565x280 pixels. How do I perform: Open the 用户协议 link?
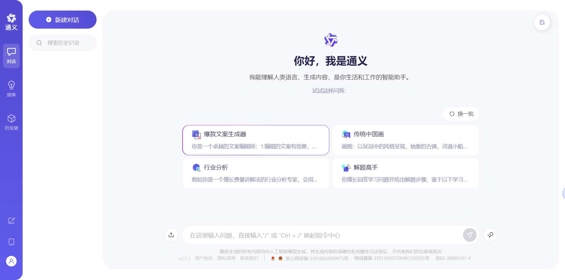(204, 258)
